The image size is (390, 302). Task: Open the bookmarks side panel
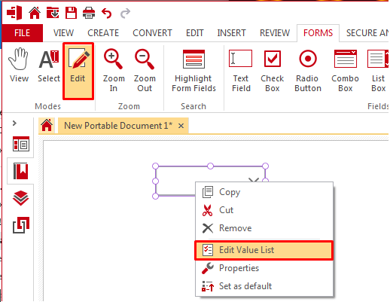pyautogui.click(x=20, y=171)
